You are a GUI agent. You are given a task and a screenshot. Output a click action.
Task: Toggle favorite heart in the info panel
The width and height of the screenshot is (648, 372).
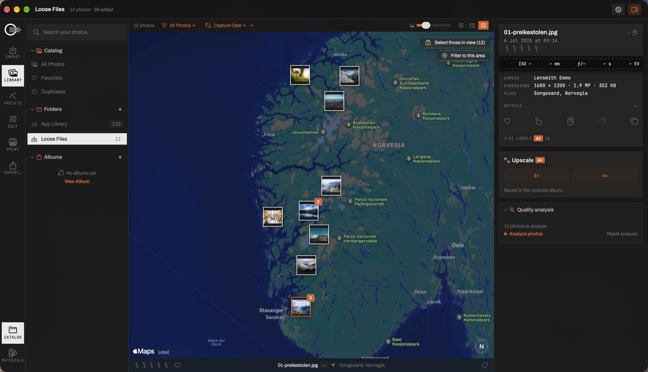[x=507, y=121]
